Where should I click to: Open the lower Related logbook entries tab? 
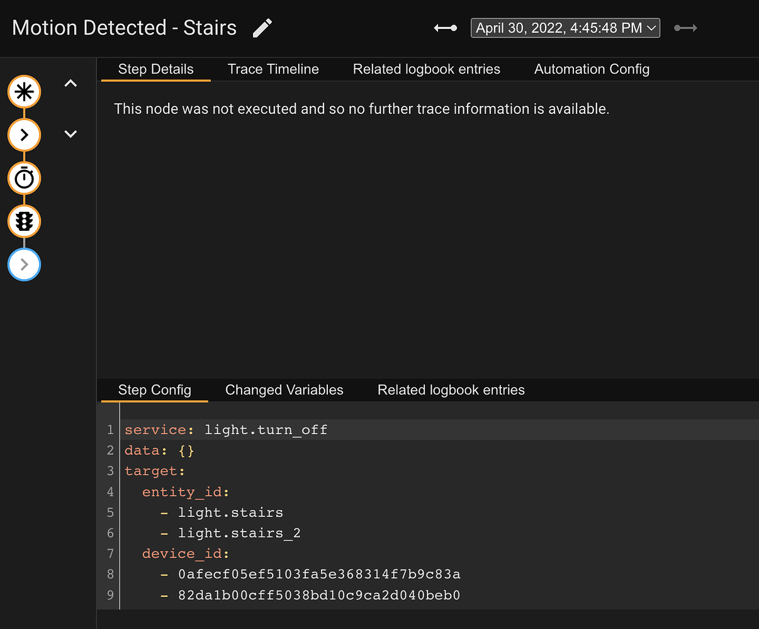[451, 390]
